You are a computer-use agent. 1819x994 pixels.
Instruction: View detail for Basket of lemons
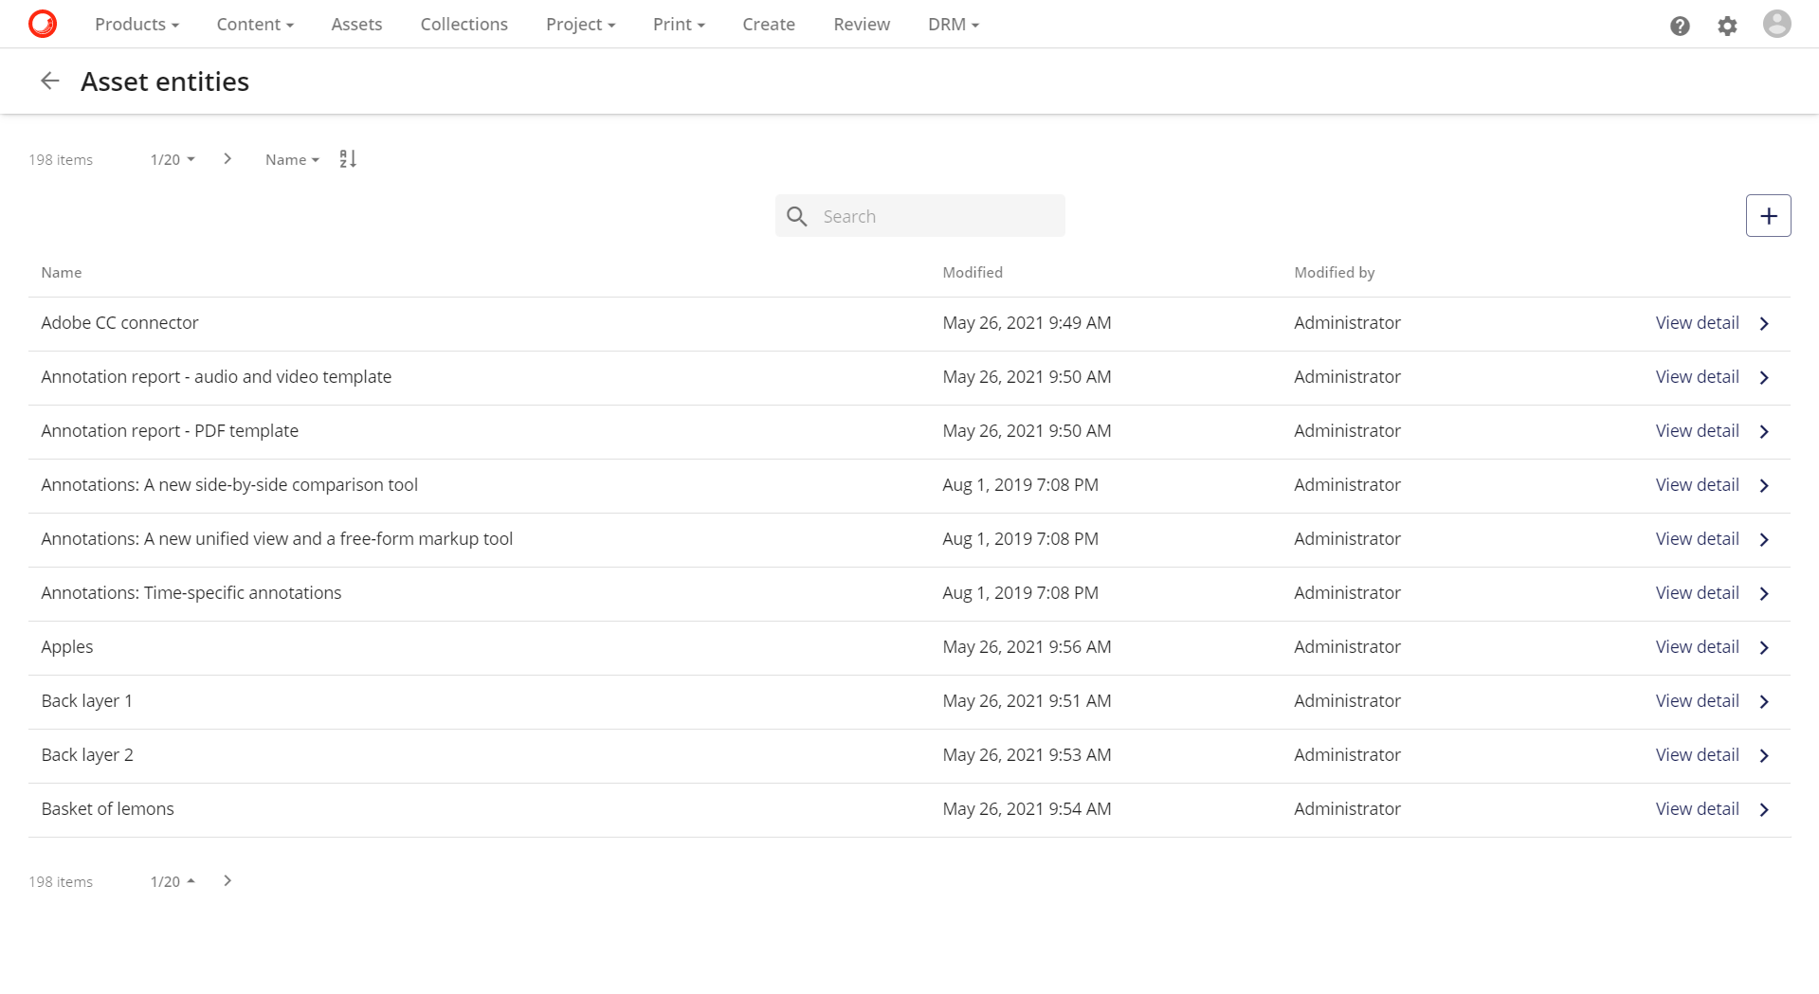pos(1696,808)
